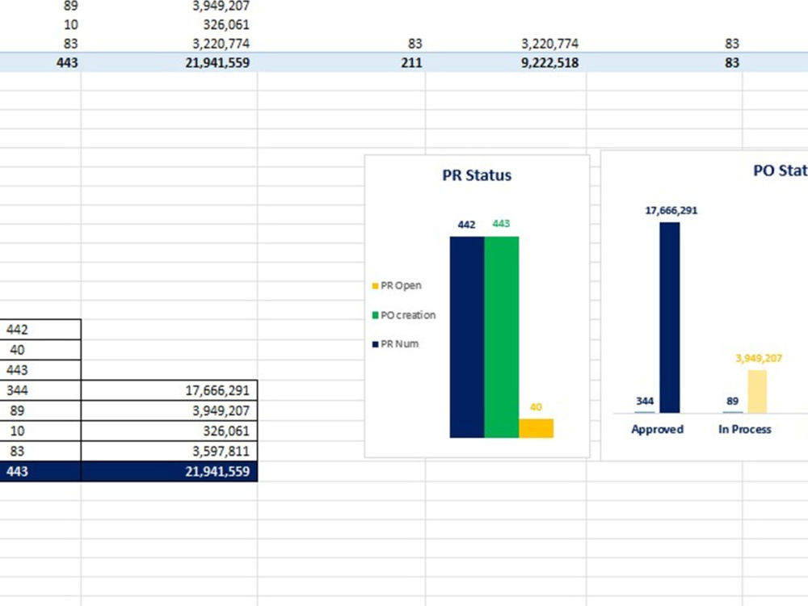Select the 3,597,811 cell
The width and height of the screenshot is (808, 606).
point(169,452)
